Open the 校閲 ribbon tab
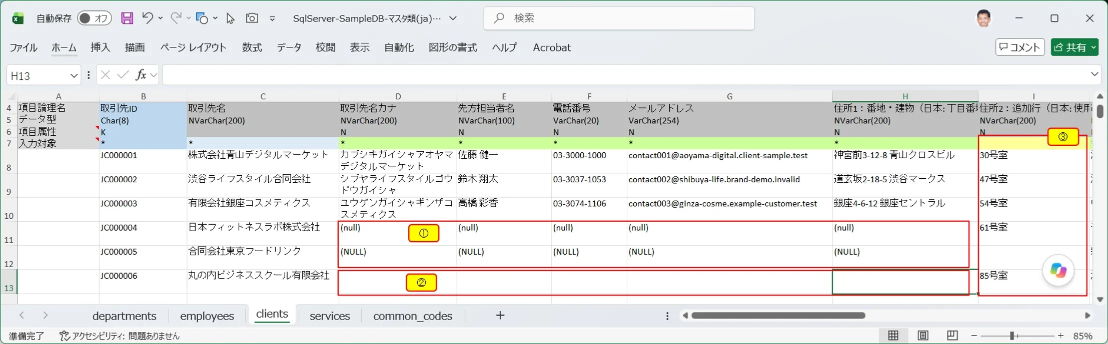The image size is (1108, 344). 326,47
